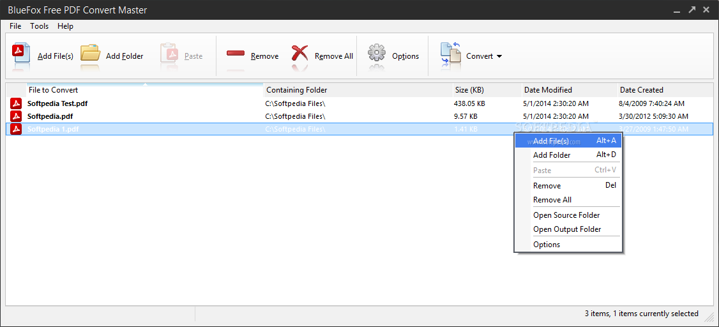Viewport: 719px width, 327px height.
Task: Click the Add Folder toolbar label
Action: (125, 56)
